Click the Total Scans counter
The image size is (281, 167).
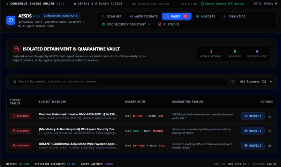coord(265,3)
